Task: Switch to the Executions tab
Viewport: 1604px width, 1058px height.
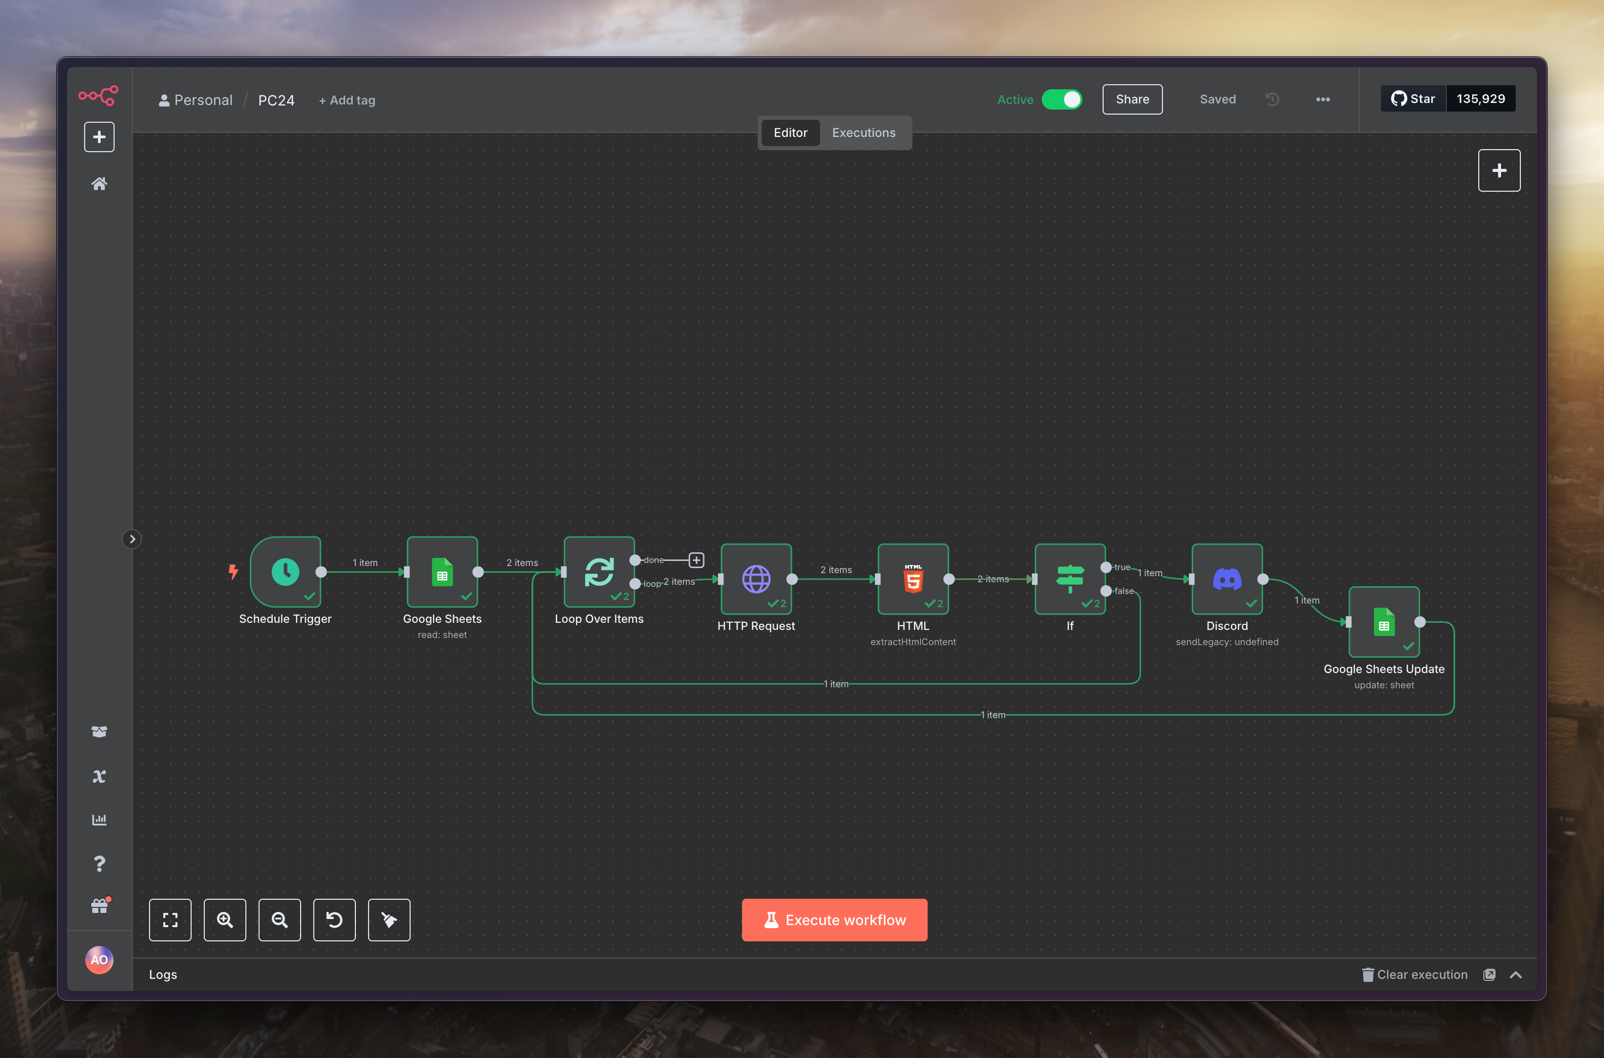Action: coord(863,133)
